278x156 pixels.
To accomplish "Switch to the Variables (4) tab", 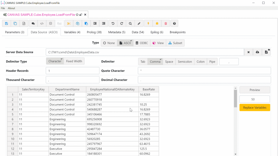I will (72, 32).
